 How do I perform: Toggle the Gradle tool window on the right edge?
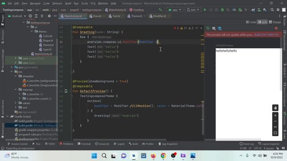[x=285, y=20]
